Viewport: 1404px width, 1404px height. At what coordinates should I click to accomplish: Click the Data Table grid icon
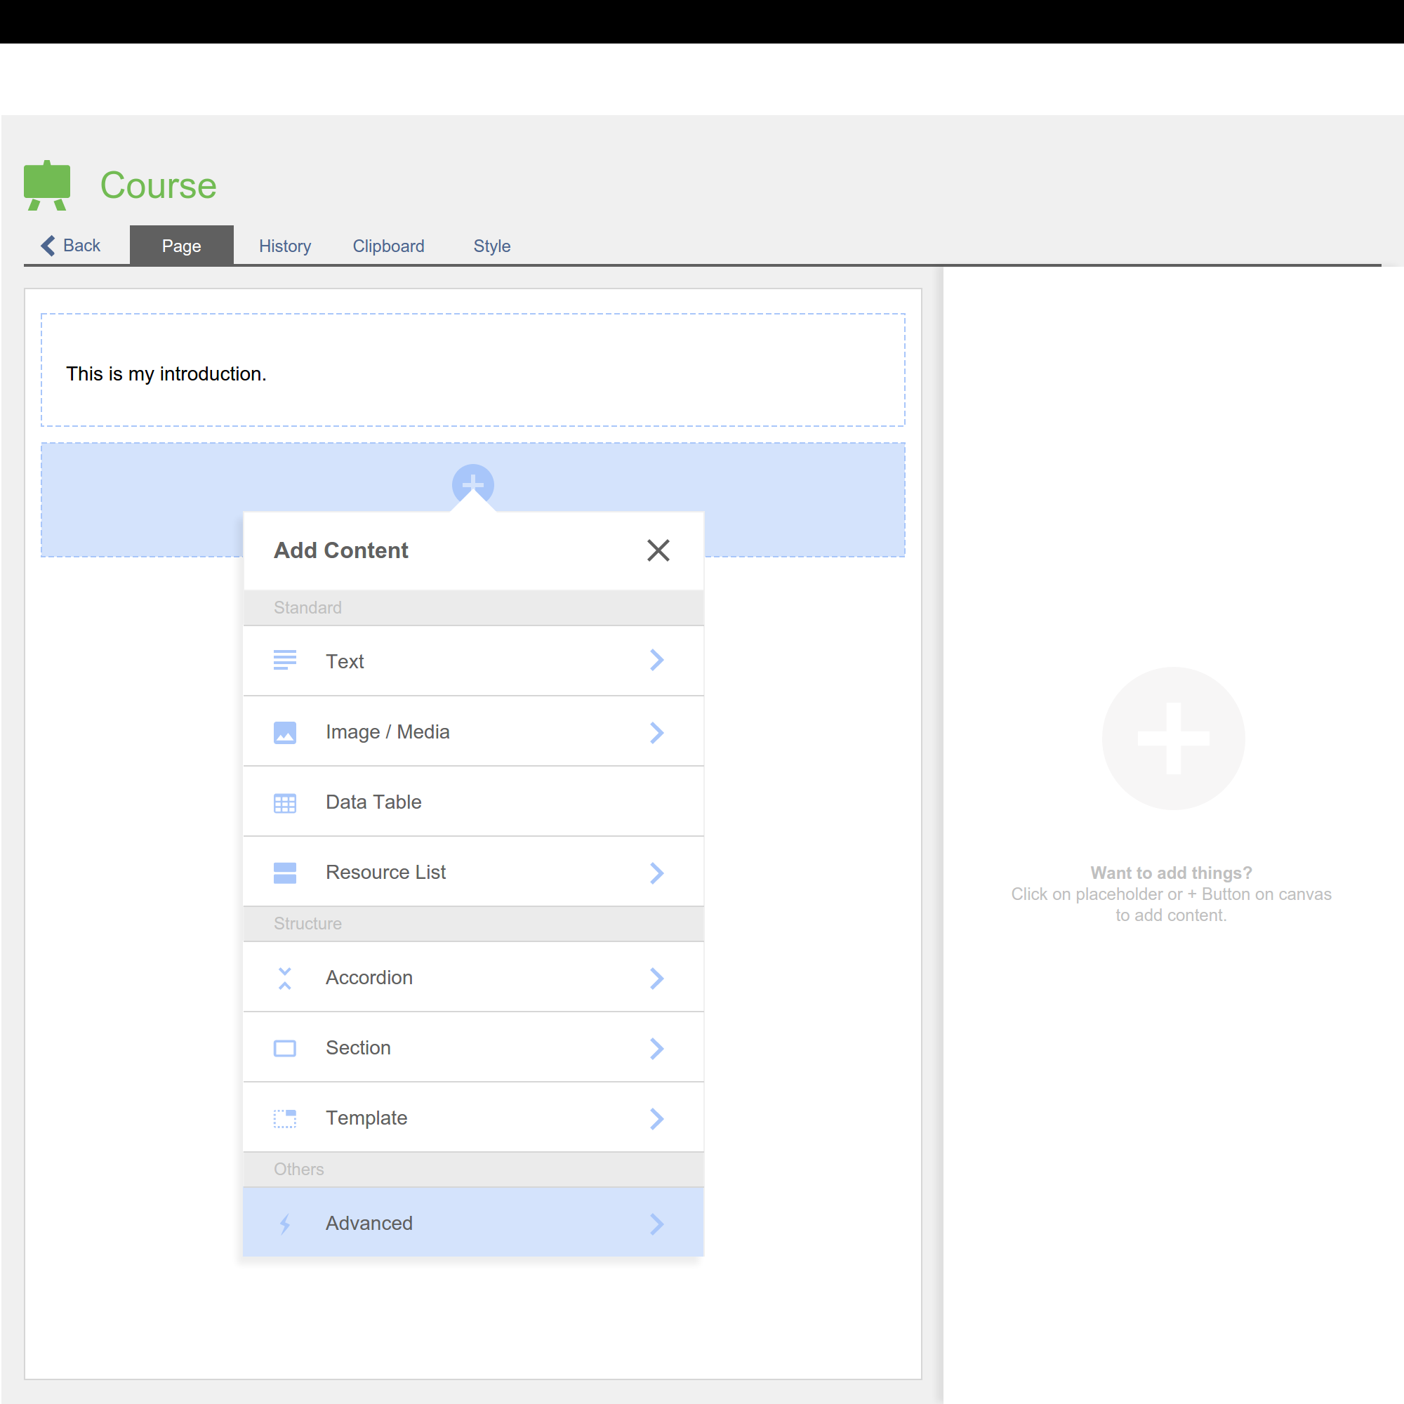(285, 802)
